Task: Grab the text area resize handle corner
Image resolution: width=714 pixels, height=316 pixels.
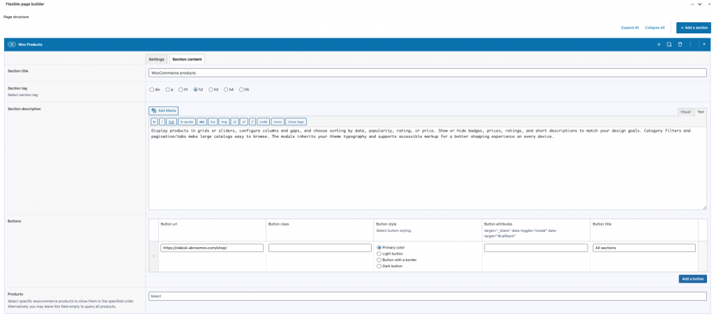Action: point(704,208)
